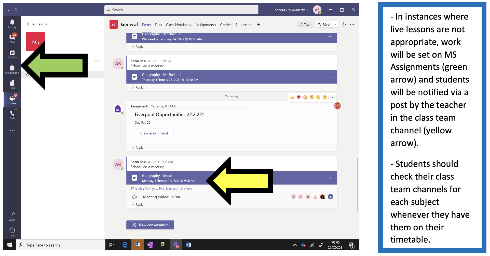Open Assignments in the left sidebar

tap(12, 70)
